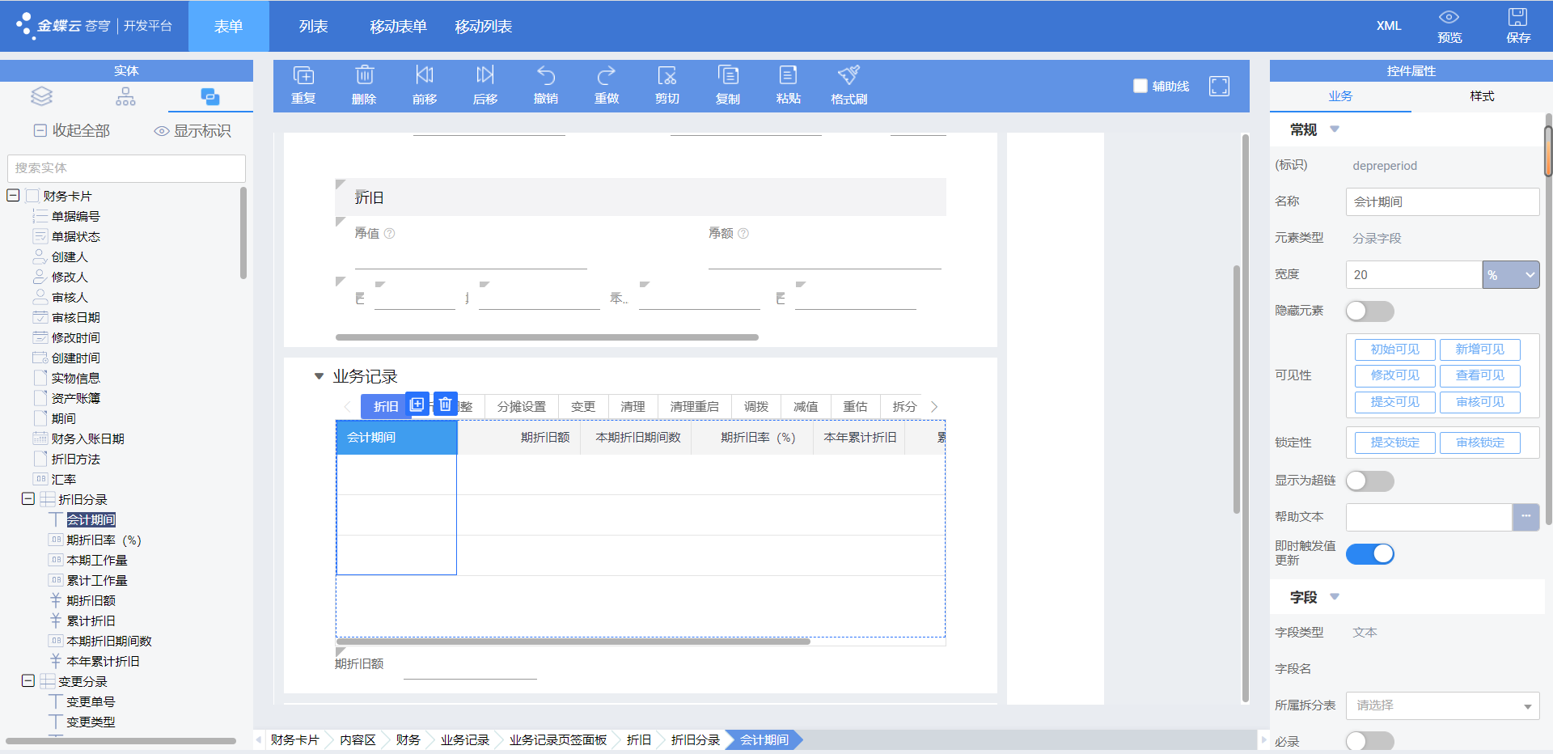Click the 业务记录 breadcrumb
Screen dimensions: 1553x754
465,739
